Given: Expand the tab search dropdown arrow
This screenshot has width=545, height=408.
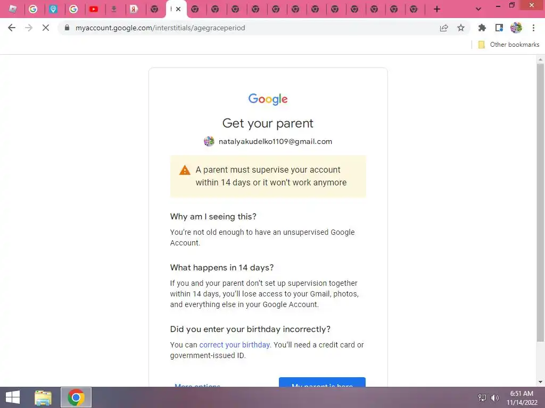Looking at the screenshot, I should pos(478,9).
